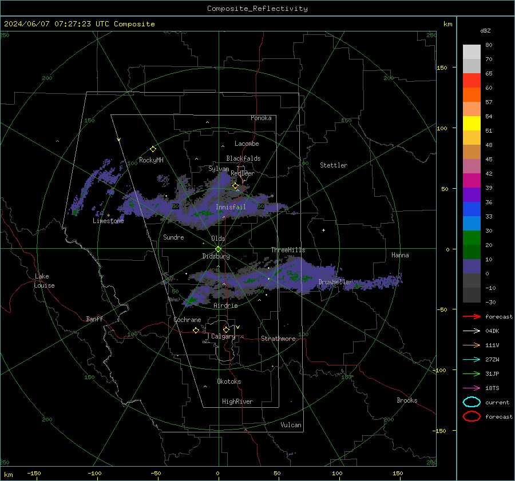The image size is (515, 481).
Task: Click the RockyMH label
Action: 151,160
